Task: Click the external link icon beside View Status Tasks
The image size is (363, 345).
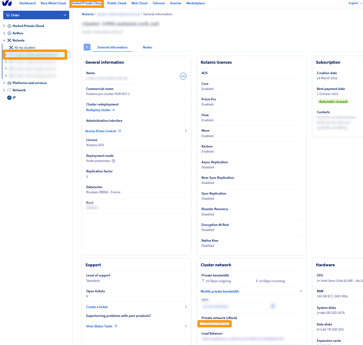Action: 116,326
